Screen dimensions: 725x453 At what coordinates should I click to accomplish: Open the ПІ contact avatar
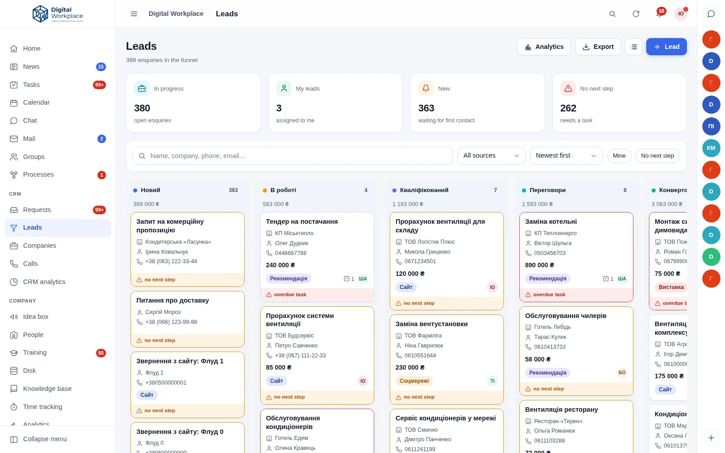(x=711, y=126)
